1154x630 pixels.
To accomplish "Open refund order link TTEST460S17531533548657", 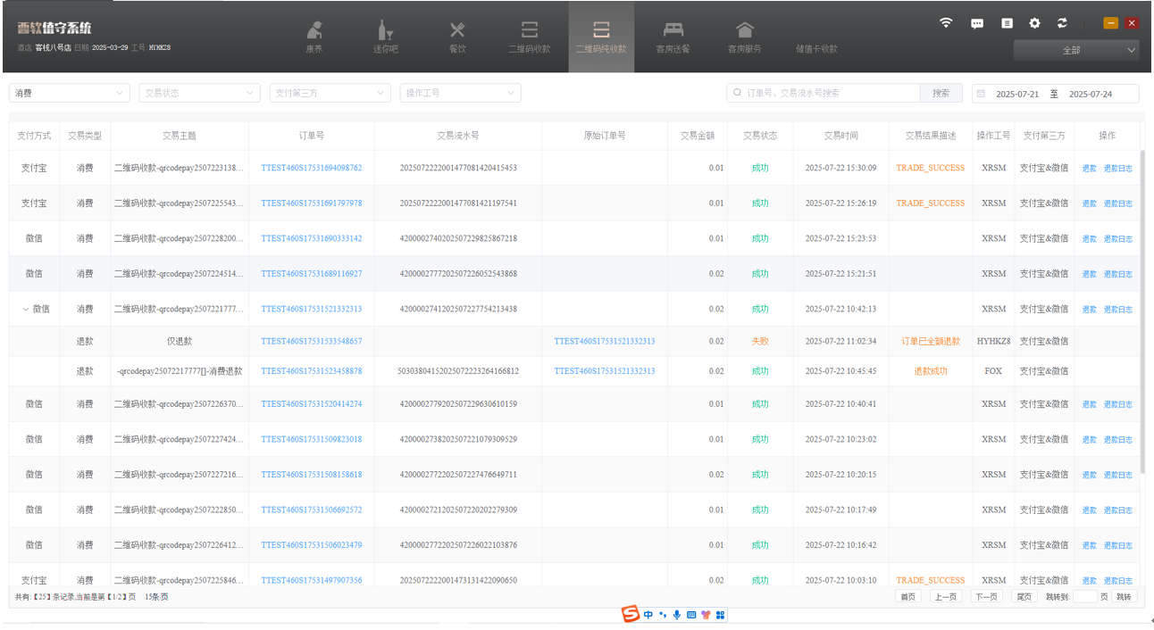I will point(312,342).
